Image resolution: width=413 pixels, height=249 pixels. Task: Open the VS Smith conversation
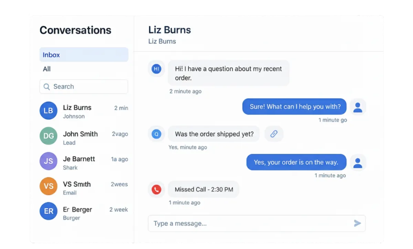click(x=84, y=188)
